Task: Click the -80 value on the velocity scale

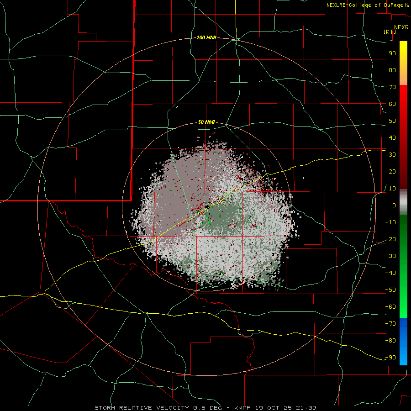Action: [390, 341]
